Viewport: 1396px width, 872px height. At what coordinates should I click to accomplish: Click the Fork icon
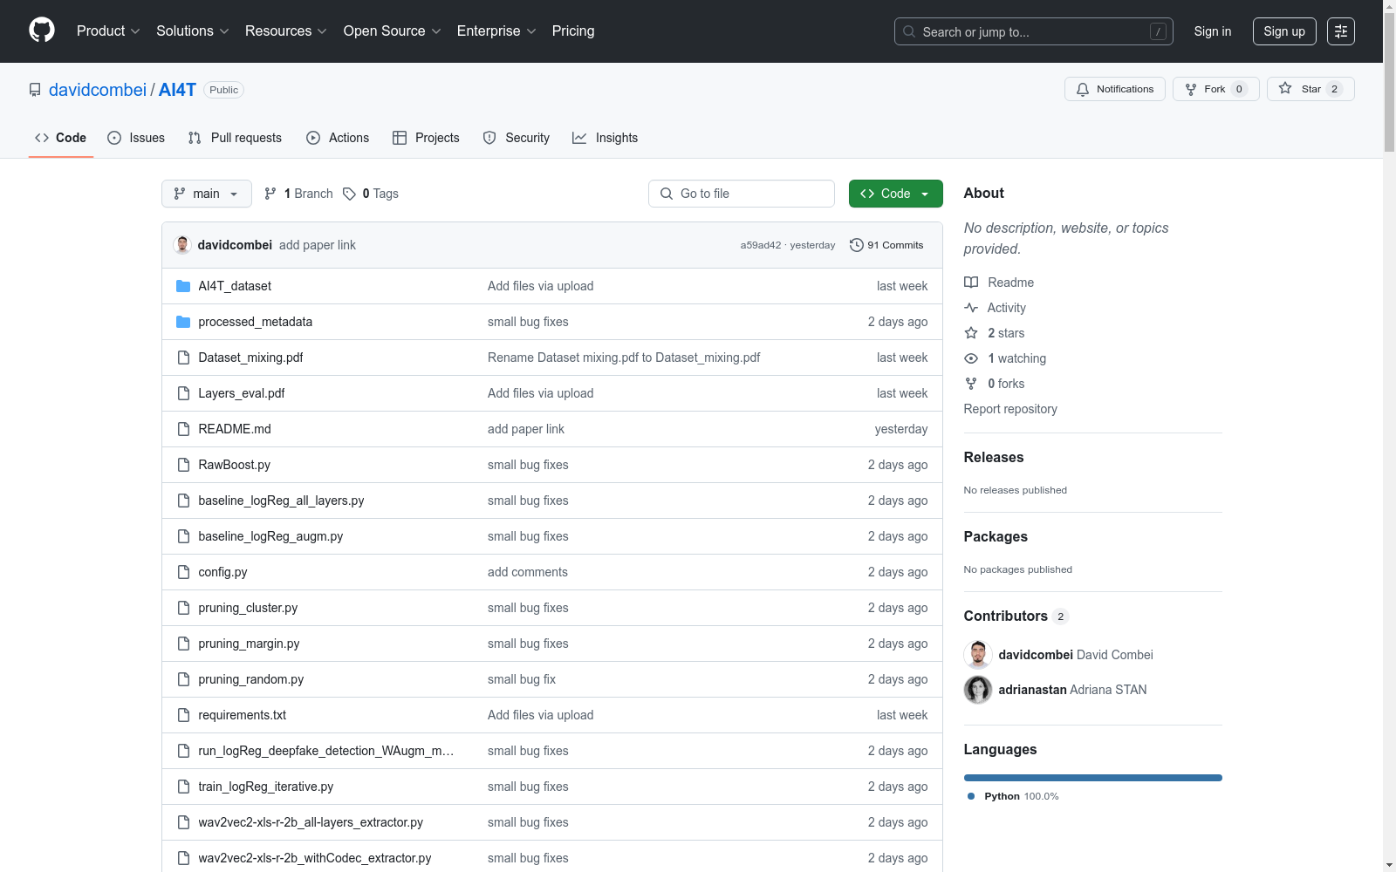(x=1191, y=89)
